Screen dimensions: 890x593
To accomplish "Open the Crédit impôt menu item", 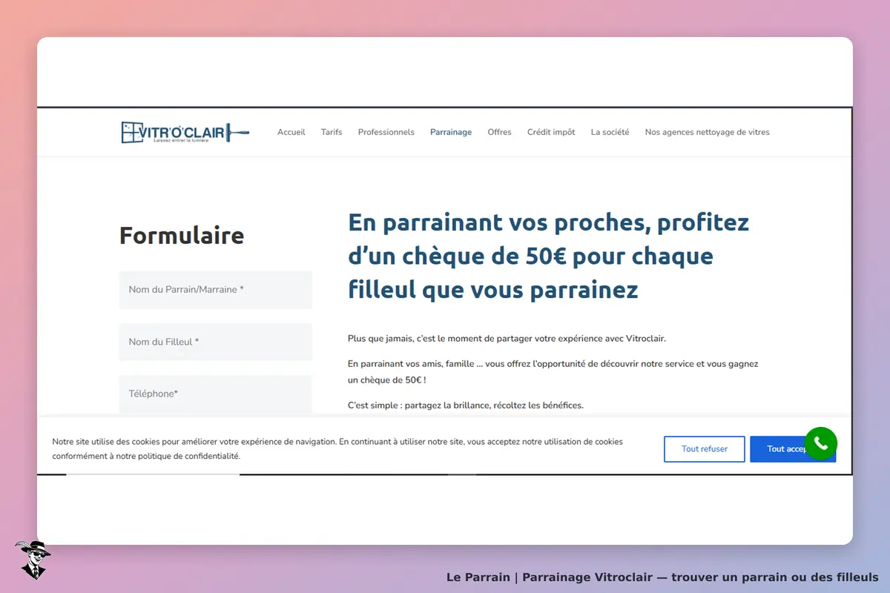I will pos(551,132).
